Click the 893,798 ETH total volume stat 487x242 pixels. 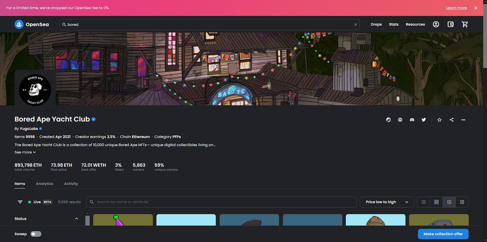28,167
